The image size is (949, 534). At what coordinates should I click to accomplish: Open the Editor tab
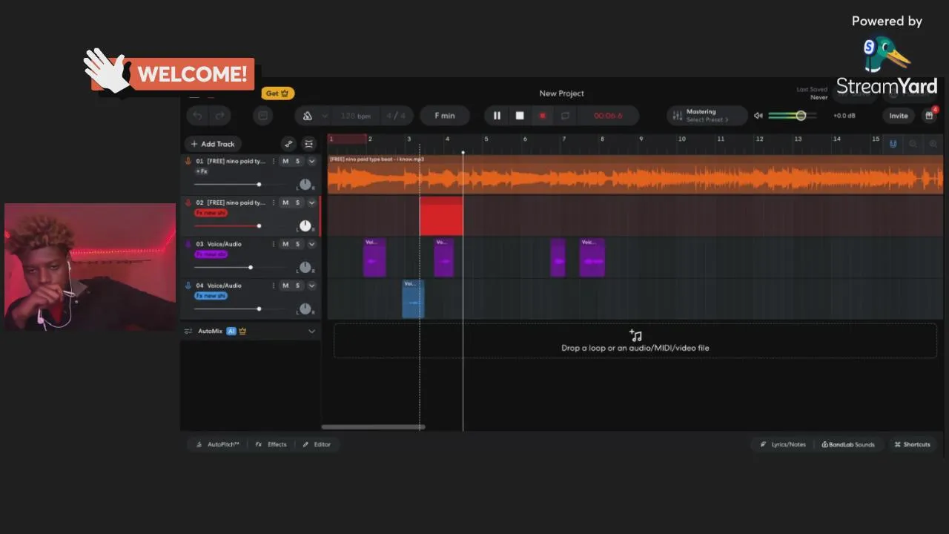317,444
